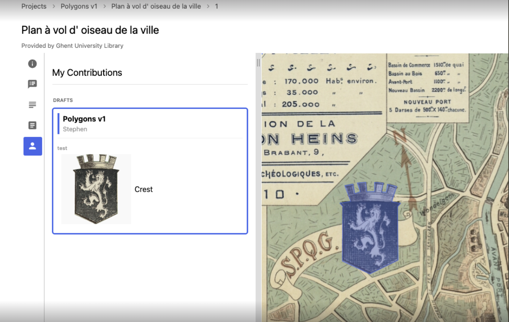Open the info panel icon
This screenshot has height=322, width=509.
[x=32, y=64]
